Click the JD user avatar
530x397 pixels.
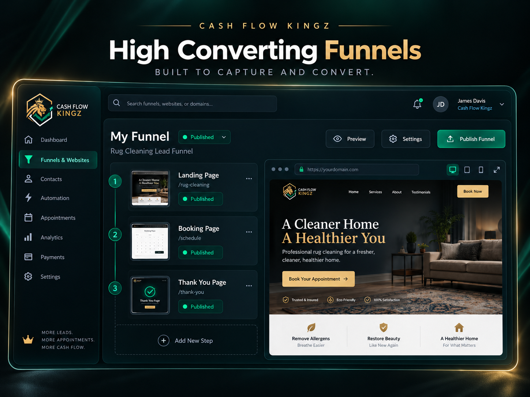pyautogui.click(x=441, y=104)
